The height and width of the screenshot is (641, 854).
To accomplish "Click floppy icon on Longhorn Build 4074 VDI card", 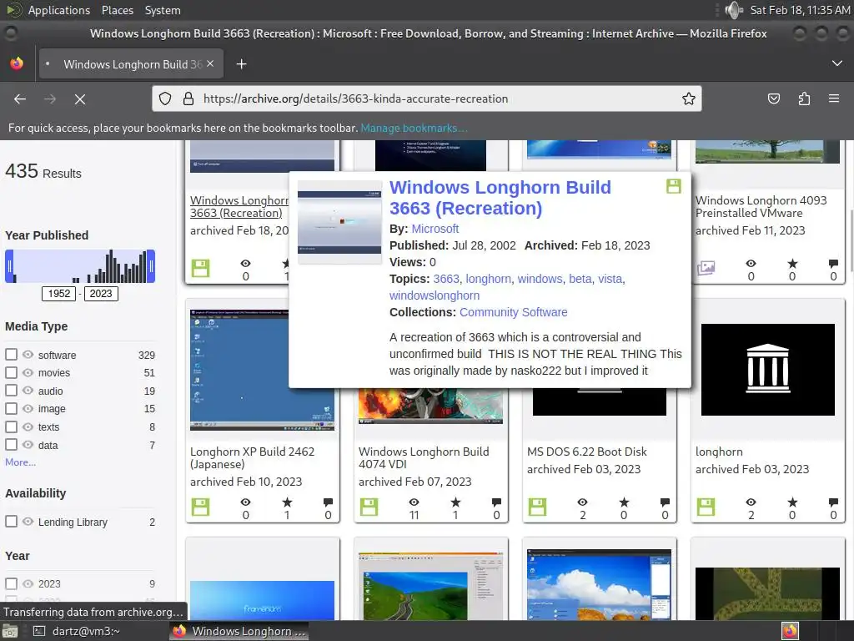I will 369,507.
